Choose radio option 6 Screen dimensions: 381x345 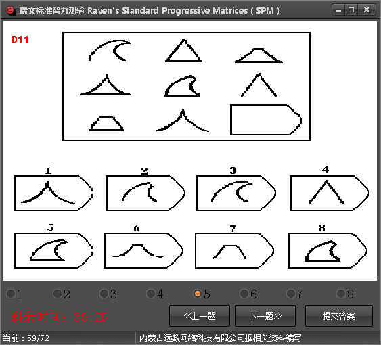(x=244, y=294)
